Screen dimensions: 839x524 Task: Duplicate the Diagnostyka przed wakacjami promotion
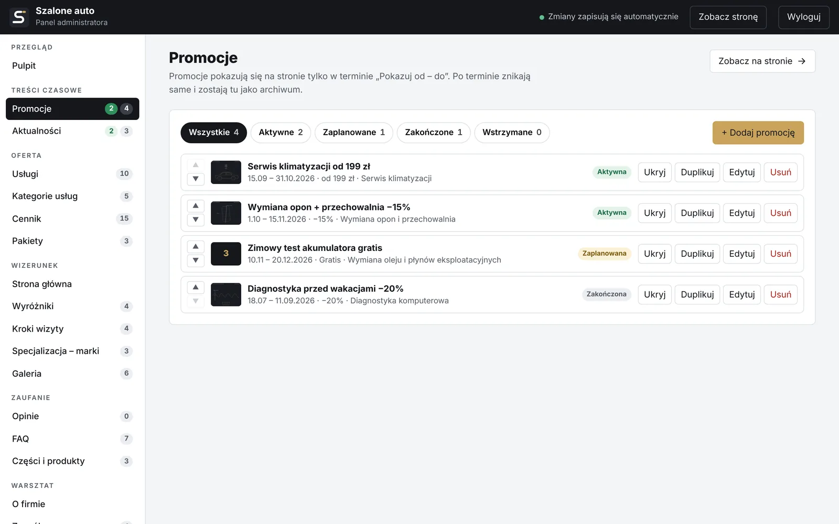[697, 294]
